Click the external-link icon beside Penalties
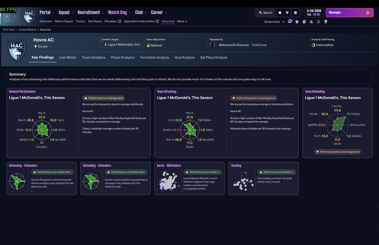The width and height of the screenshot is (379, 245). 119,21
